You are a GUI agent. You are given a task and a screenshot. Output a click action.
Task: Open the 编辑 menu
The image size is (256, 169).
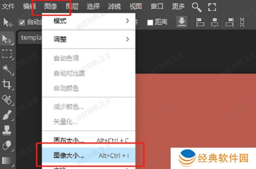click(x=29, y=6)
